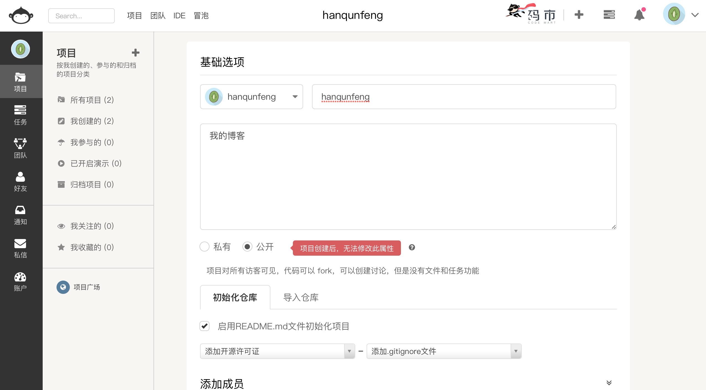Open 私信 private messages icon
Viewport: 706px width, 390px height.
(x=20, y=248)
